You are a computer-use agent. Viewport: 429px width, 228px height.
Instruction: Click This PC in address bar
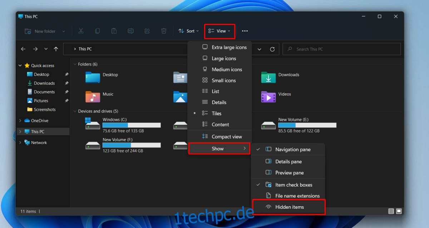tap(85, 49)
